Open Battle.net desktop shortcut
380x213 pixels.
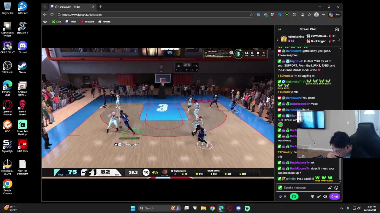(x=22, y=8)
